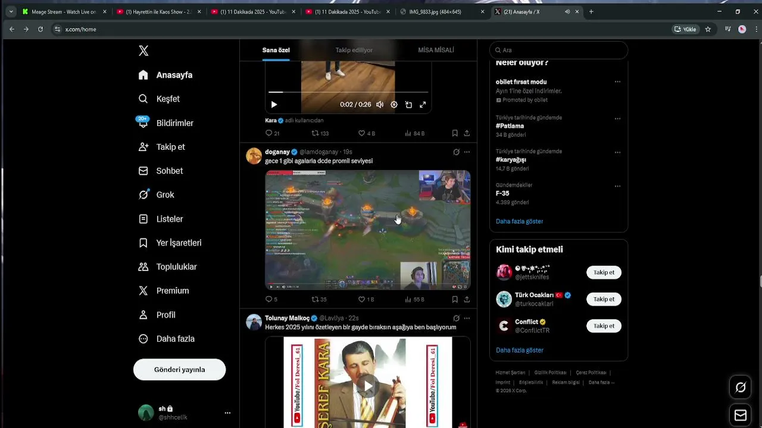Reload the page in browser
Image resolution: width=762 pixels, height=428 pixels.
tap(40, 29)
